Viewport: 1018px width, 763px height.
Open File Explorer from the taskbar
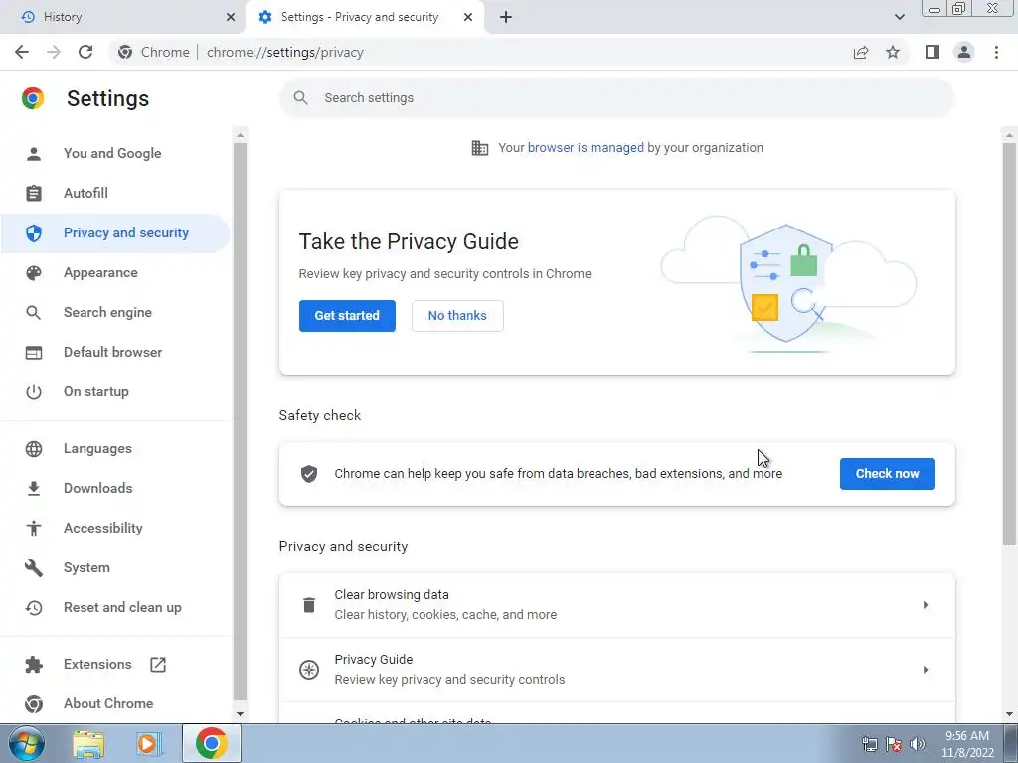click(88, 744)
